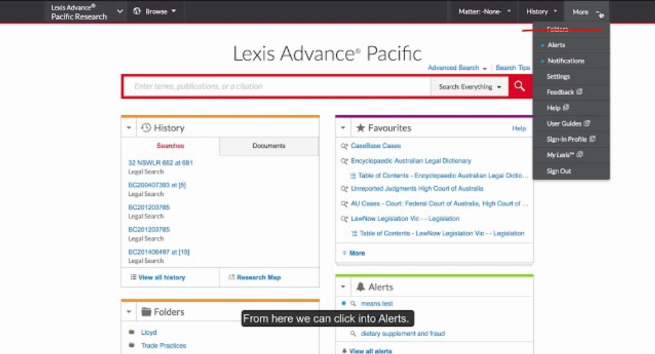Click search icon beside Encyclopaedic Australian Legal Dictionary
The image size is (655, 354).
344,161
